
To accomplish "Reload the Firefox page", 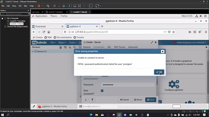I will point(44,32).
